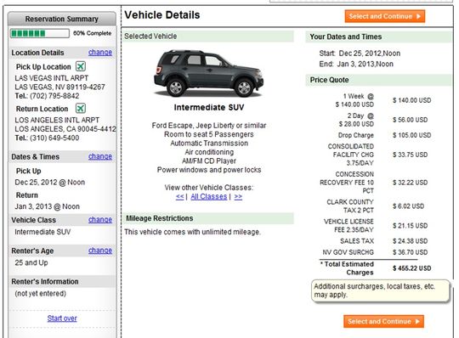Click the 'Vehicle Details' page heading
Viewport: 459px width, 338px height.
(x=162, y=15)
